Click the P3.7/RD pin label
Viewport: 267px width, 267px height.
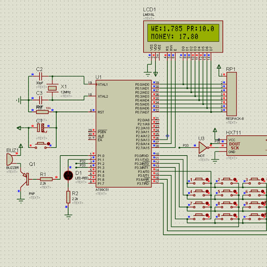(x=143, y=184)
